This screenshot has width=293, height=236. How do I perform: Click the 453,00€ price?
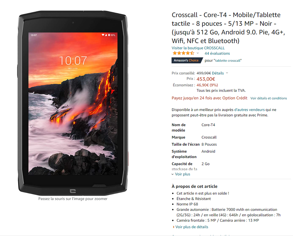(x=206, y=79)
